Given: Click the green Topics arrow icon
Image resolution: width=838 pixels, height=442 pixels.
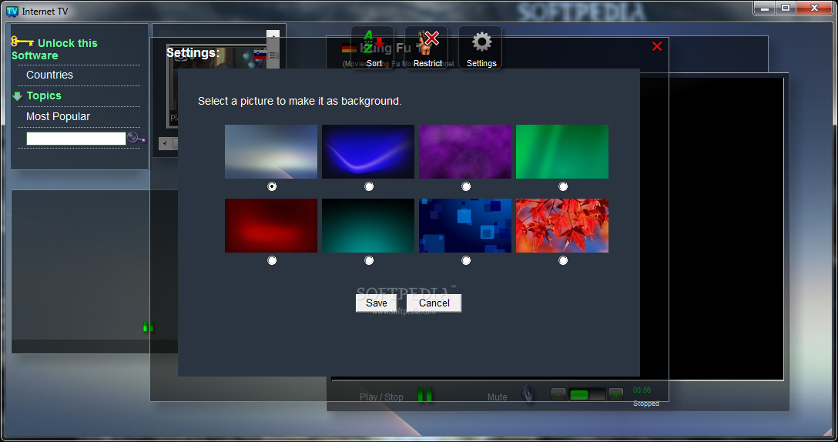Looking at the screenshot, I should click(17, 96).
